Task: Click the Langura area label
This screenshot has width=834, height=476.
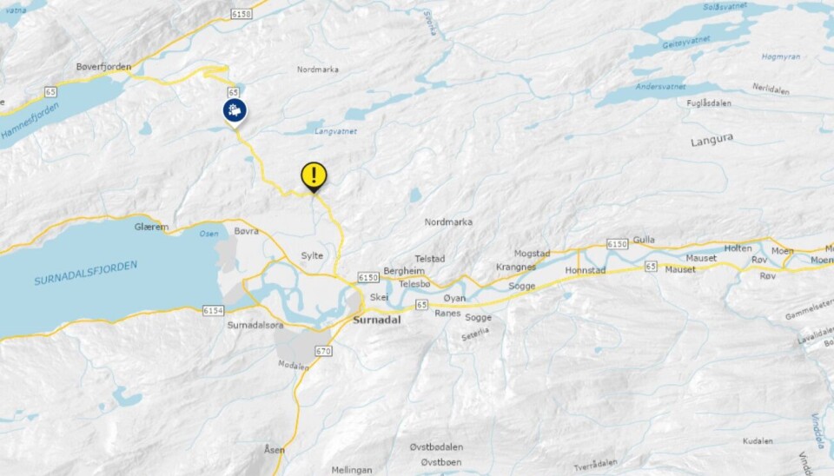Action: tap(712, 141)
